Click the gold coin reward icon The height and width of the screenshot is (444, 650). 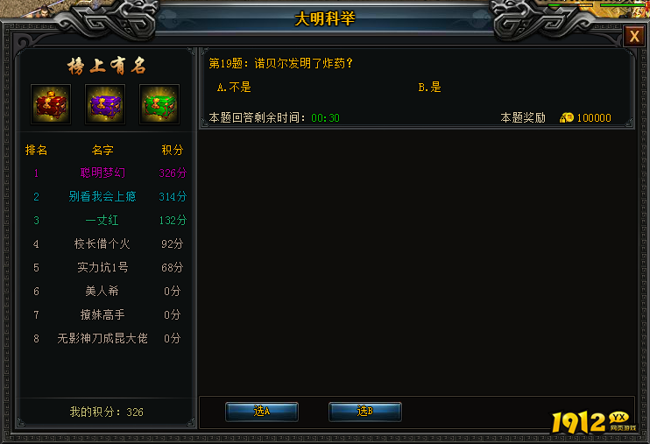coord(566,117)
